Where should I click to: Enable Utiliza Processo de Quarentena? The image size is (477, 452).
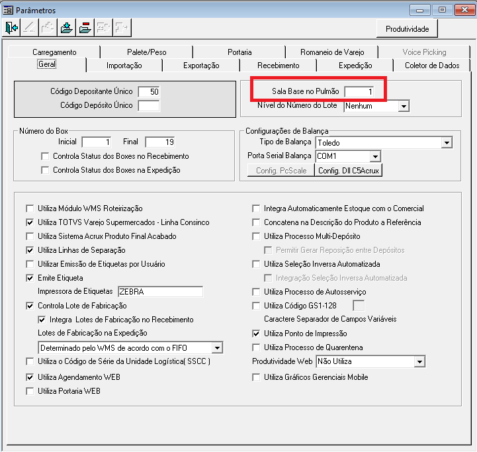(256, 347)
